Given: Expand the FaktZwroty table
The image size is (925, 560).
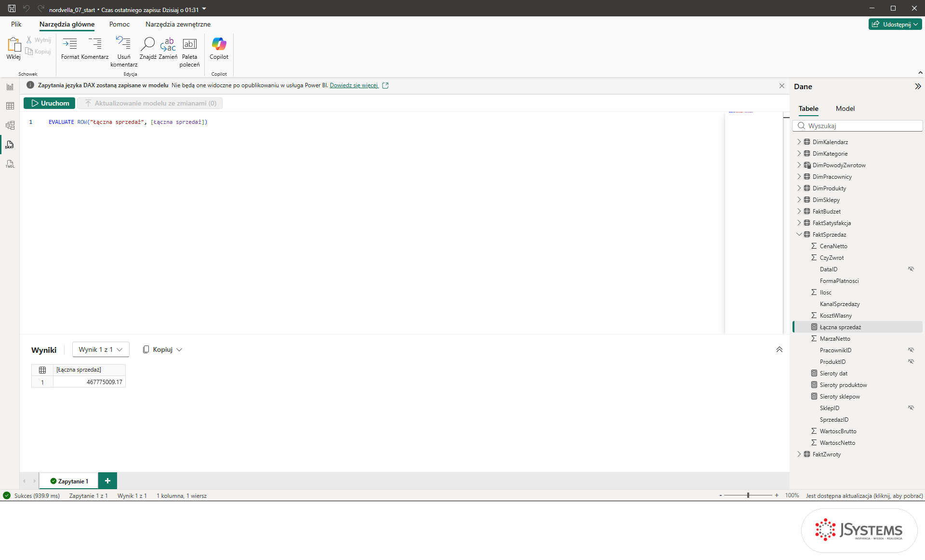Looking at the screenshot, I should pos(799,454).
